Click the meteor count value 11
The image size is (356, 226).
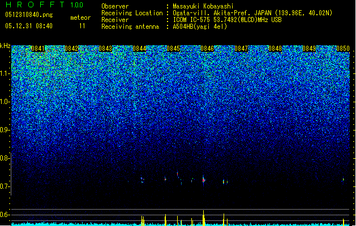coord(82,26)
